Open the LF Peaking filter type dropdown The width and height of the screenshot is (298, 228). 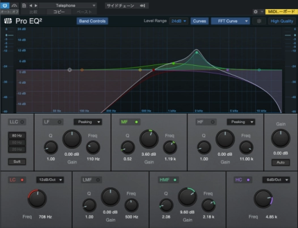(x=88, y=122)
